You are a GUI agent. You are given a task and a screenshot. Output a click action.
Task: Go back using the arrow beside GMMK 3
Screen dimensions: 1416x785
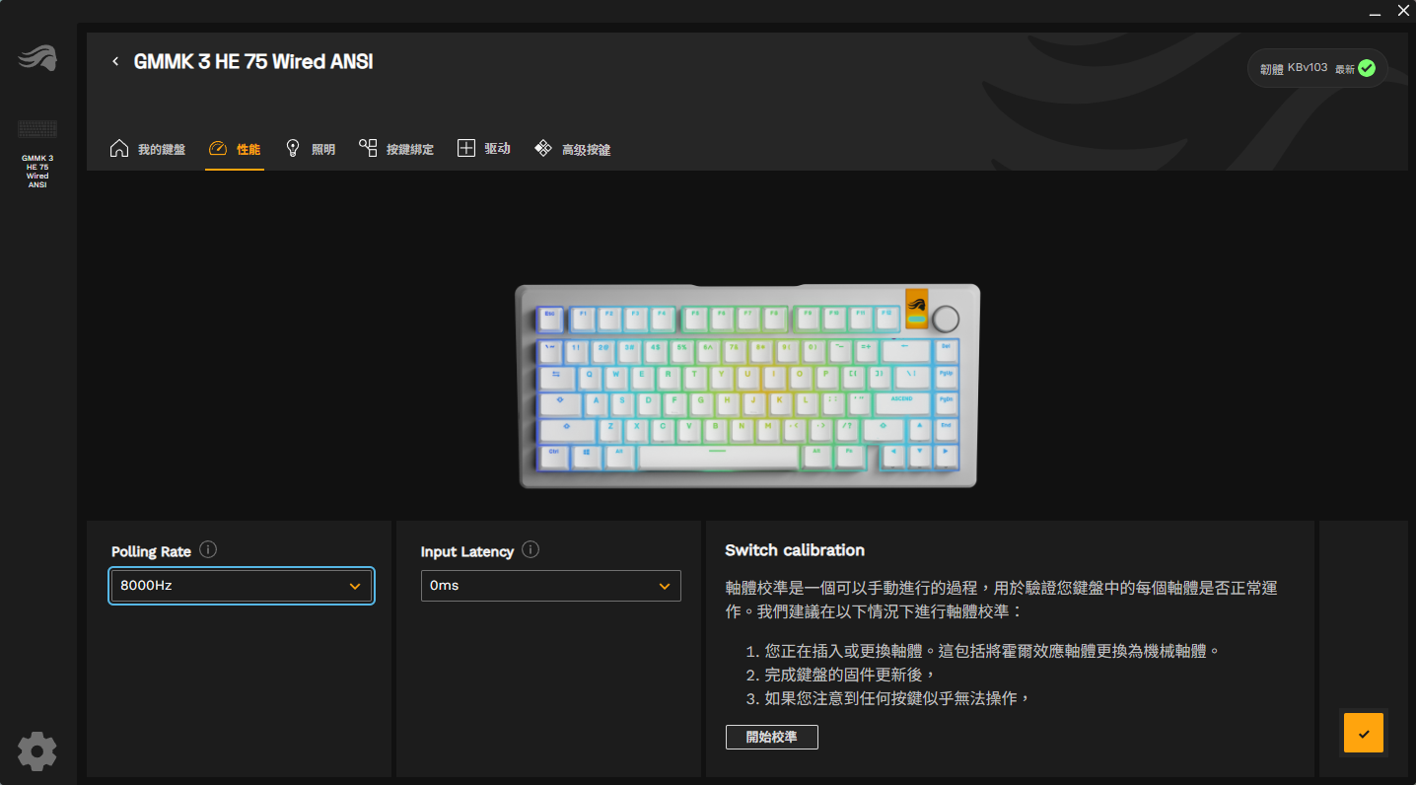tap(115, 61)
